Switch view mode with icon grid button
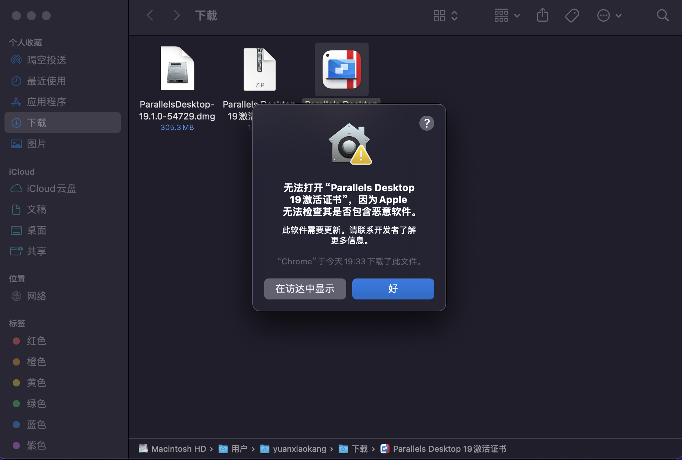This screenshot has height=460, width=682. (445, 15)
